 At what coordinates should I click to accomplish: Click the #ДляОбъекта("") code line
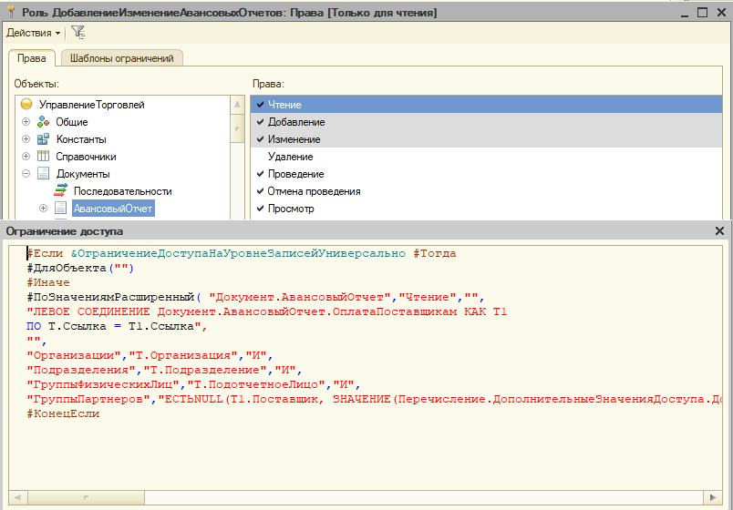click(x=80, y=268)
